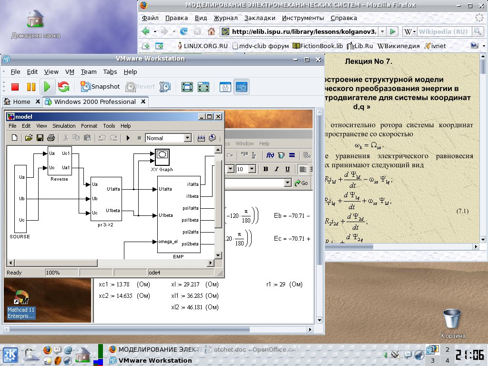Toggle Bold formatting in Mathcad
Viewport: 488px width, 366px height.
[x=265, y=169]
